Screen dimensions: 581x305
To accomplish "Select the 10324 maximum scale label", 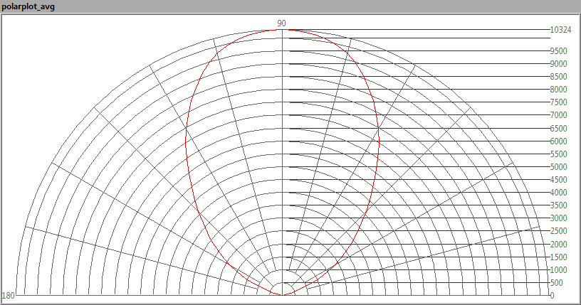I will pyautogui.click(x=560, y=30).
